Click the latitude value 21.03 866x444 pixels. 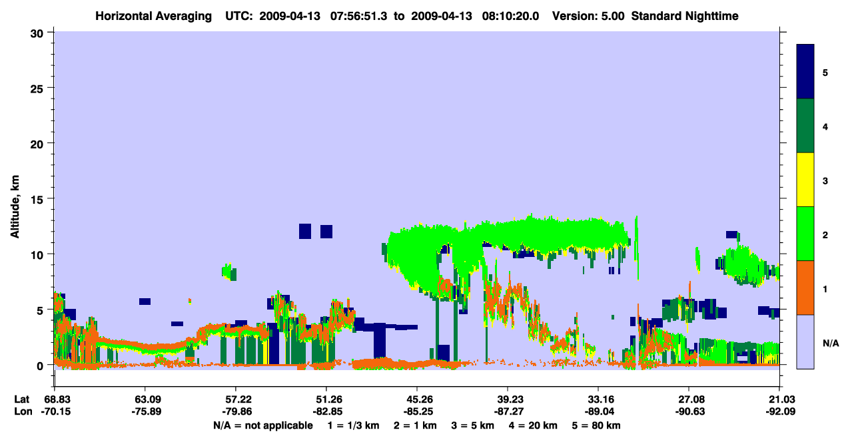[x=779, y=399]
